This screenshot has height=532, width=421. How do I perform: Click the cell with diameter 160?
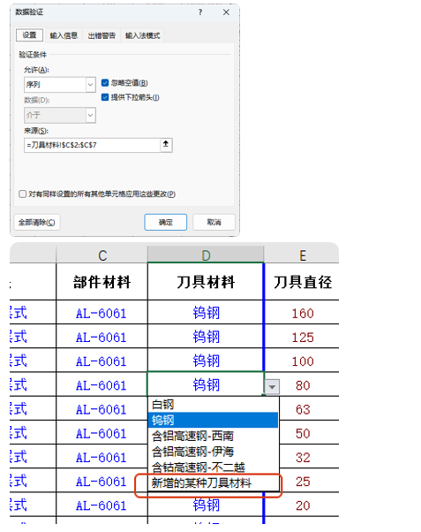tap(302, 313)
